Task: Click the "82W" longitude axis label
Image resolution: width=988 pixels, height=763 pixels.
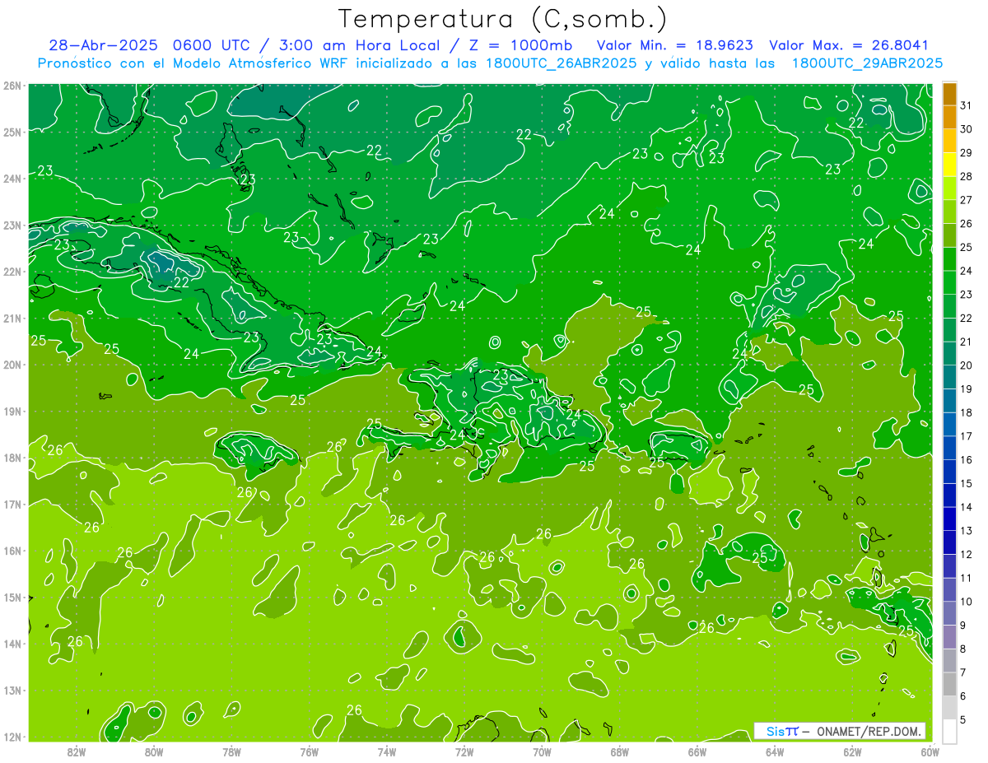Action: coord(77,751)
